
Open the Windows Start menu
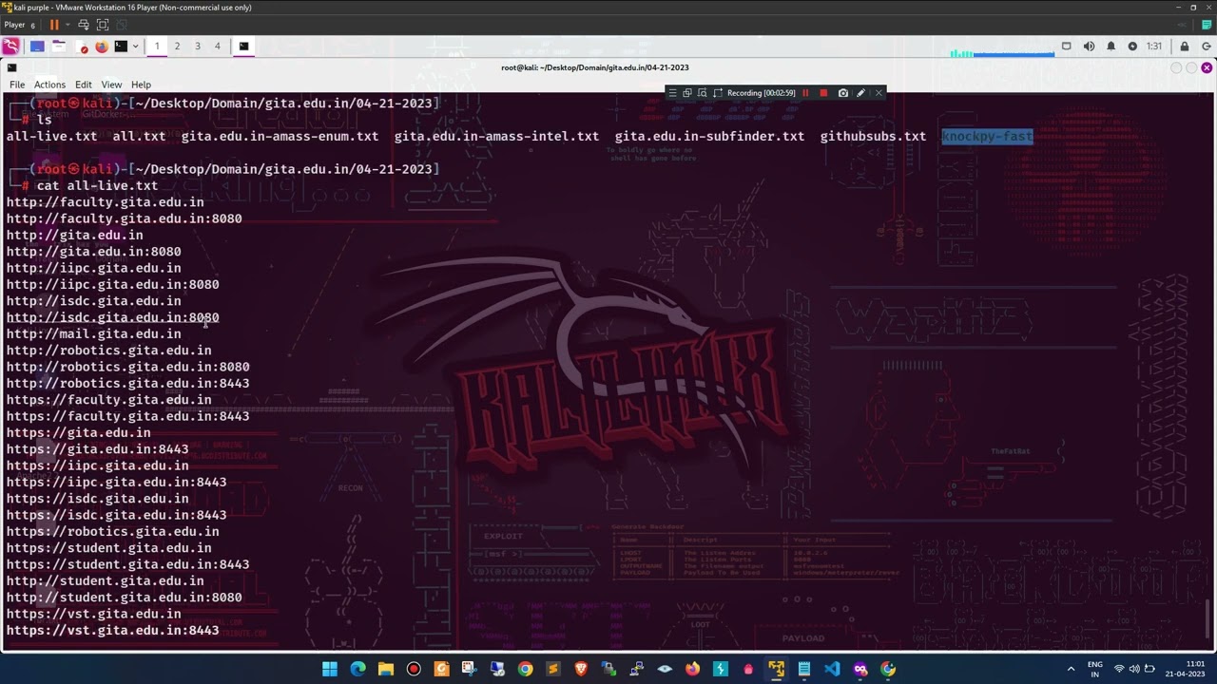(330, 669)
